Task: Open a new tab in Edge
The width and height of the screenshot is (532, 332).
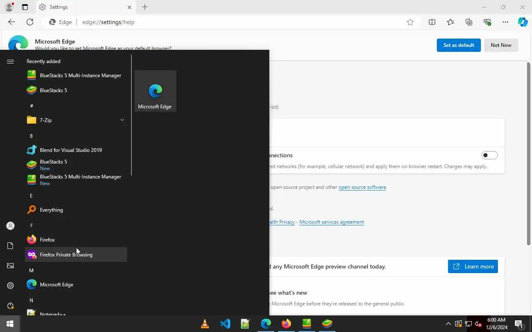Action: [145, 7]
